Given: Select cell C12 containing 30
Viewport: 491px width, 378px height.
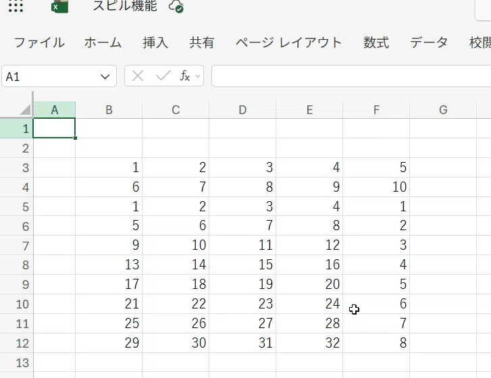Looking at the screenshot, I should click(x=176, y=343).
